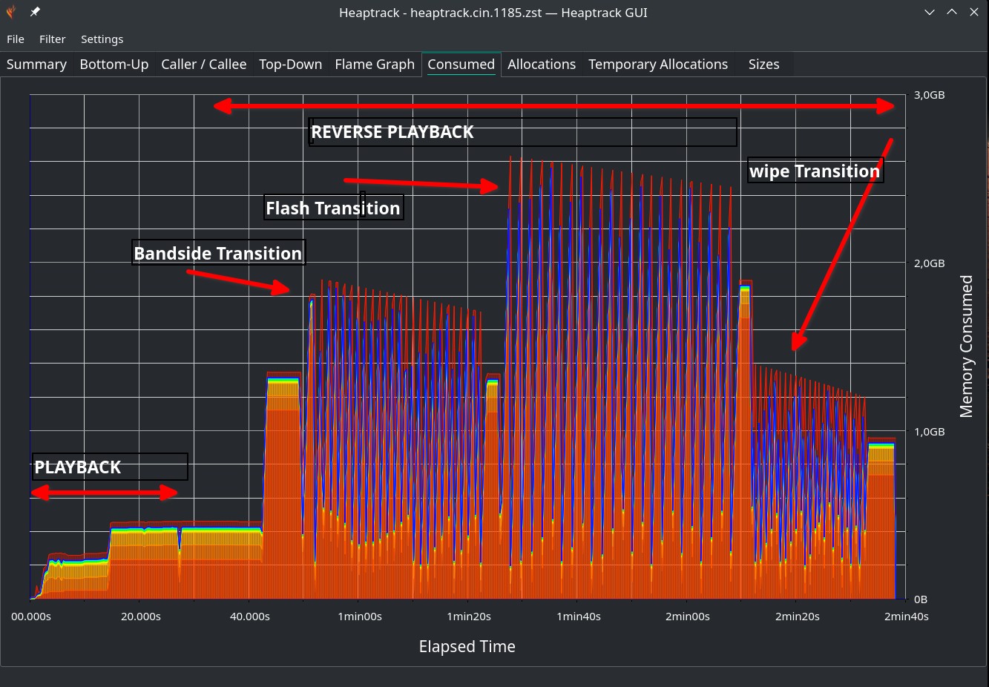Minimize the Heaptrack GUI window
Viewport: 989px width, 687px height.
tap(930, 12)
